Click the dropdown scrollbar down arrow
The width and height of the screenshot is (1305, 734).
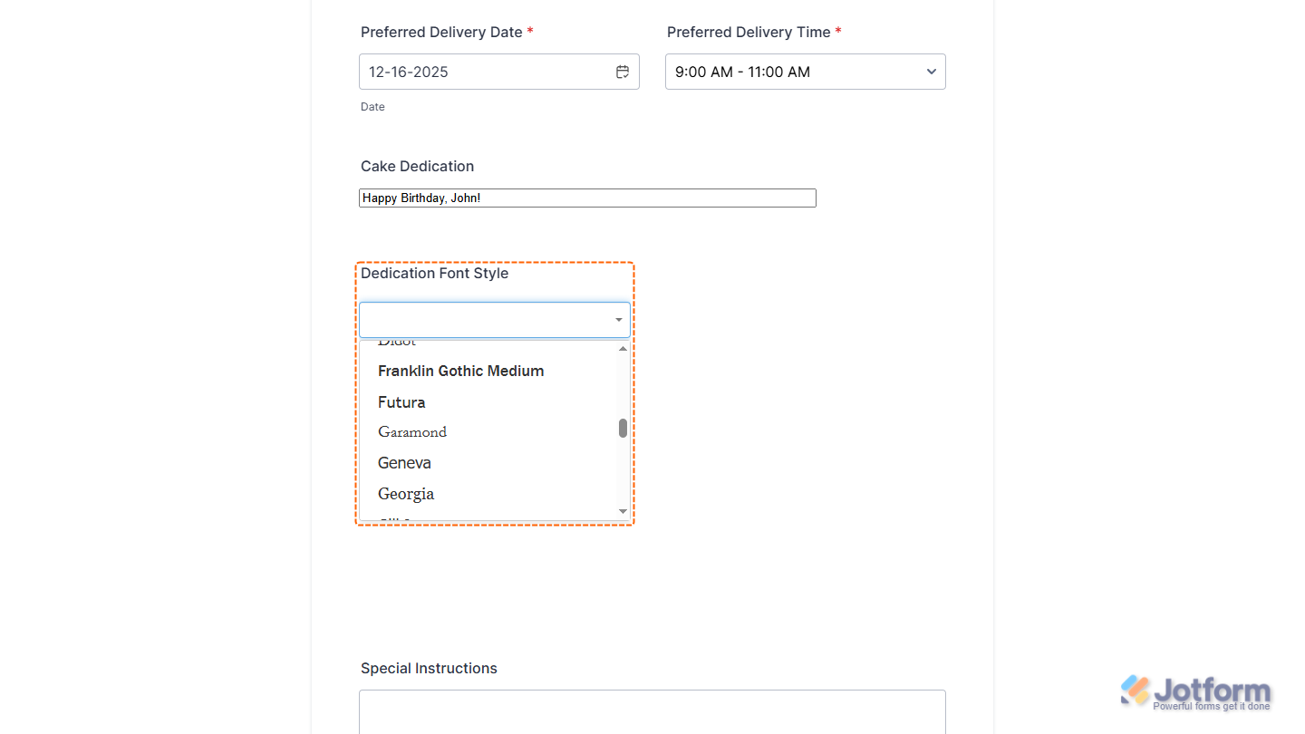(x=623, y=511)
